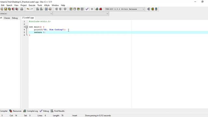Click the Close All toolbar icon
The image size is (208, 117).
click(17, 9)
